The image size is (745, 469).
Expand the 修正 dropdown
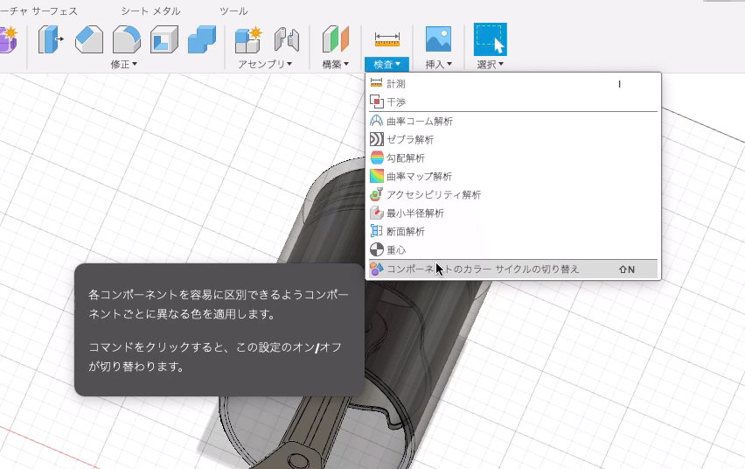[x=123, y=64]
